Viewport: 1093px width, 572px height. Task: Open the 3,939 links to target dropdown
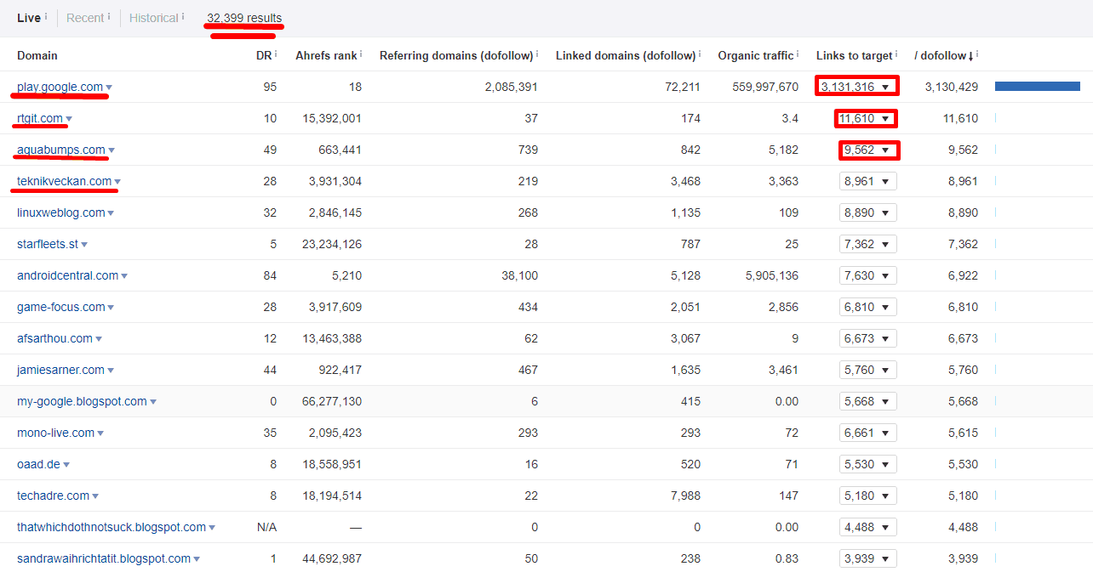click(x=868, y=558)
